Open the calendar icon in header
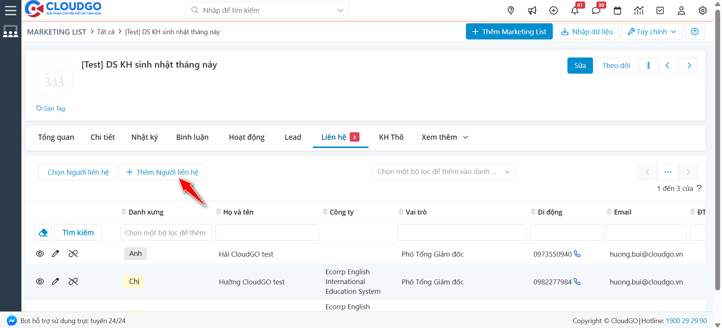The image size is (722, 328). 617,11
